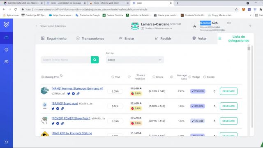Open the transfer wallets sidebar icon
Image resolution: width=263 pixels, height=148 pixels.
point(7,62)
